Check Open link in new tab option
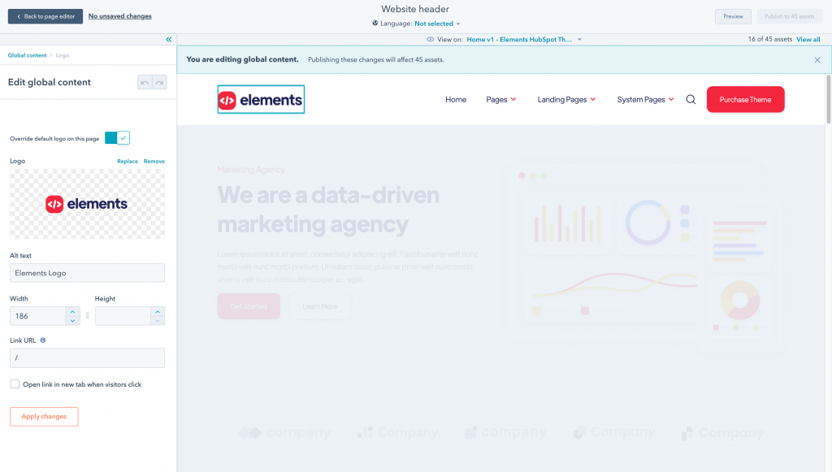832x472 pixels. 15,384
